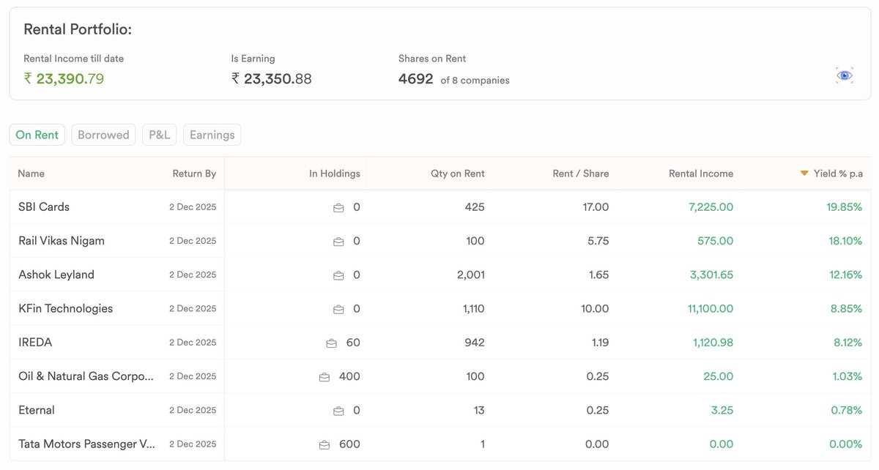The height and width of the screenshot is (470, 879).
Task: Open the Oil & Natural Gas Corpo... stock name
Action: tap(86, 376)
